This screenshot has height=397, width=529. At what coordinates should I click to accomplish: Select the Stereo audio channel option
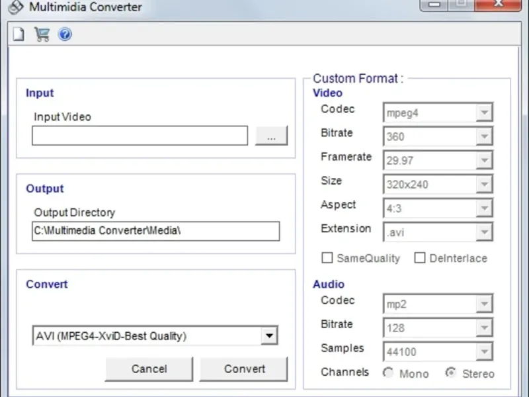[451, 373]
